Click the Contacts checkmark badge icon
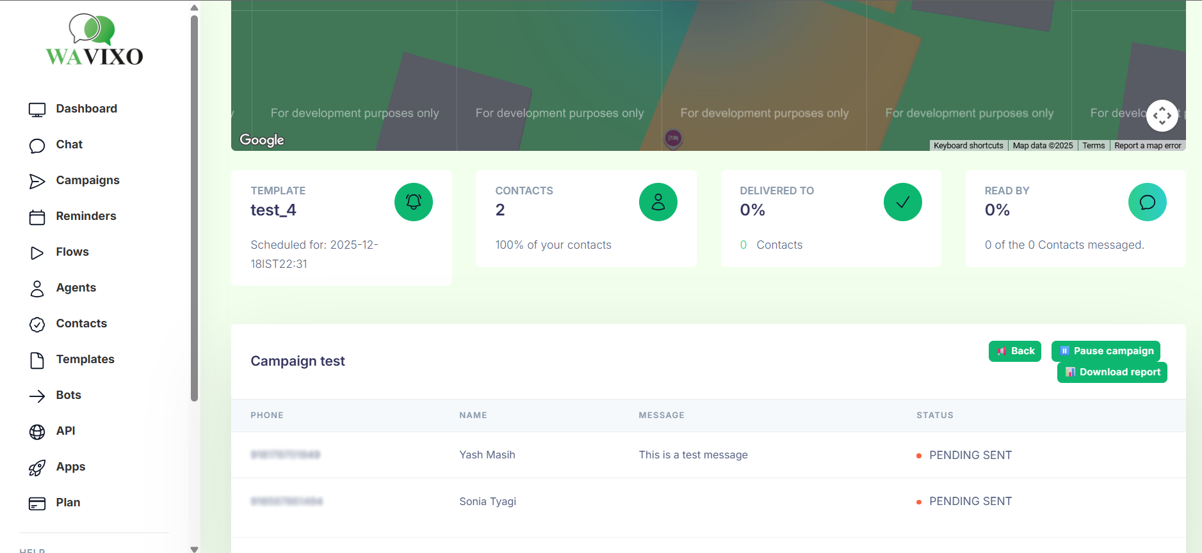The width and height of the screenshot is (1202, 553). (x=37, y=325)
